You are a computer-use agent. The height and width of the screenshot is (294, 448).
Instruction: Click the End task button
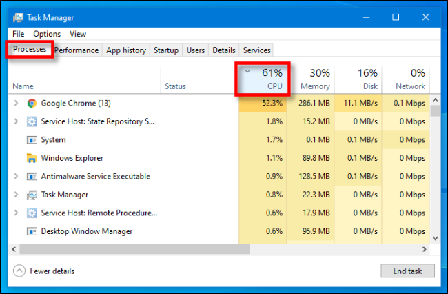click(407, 271)
